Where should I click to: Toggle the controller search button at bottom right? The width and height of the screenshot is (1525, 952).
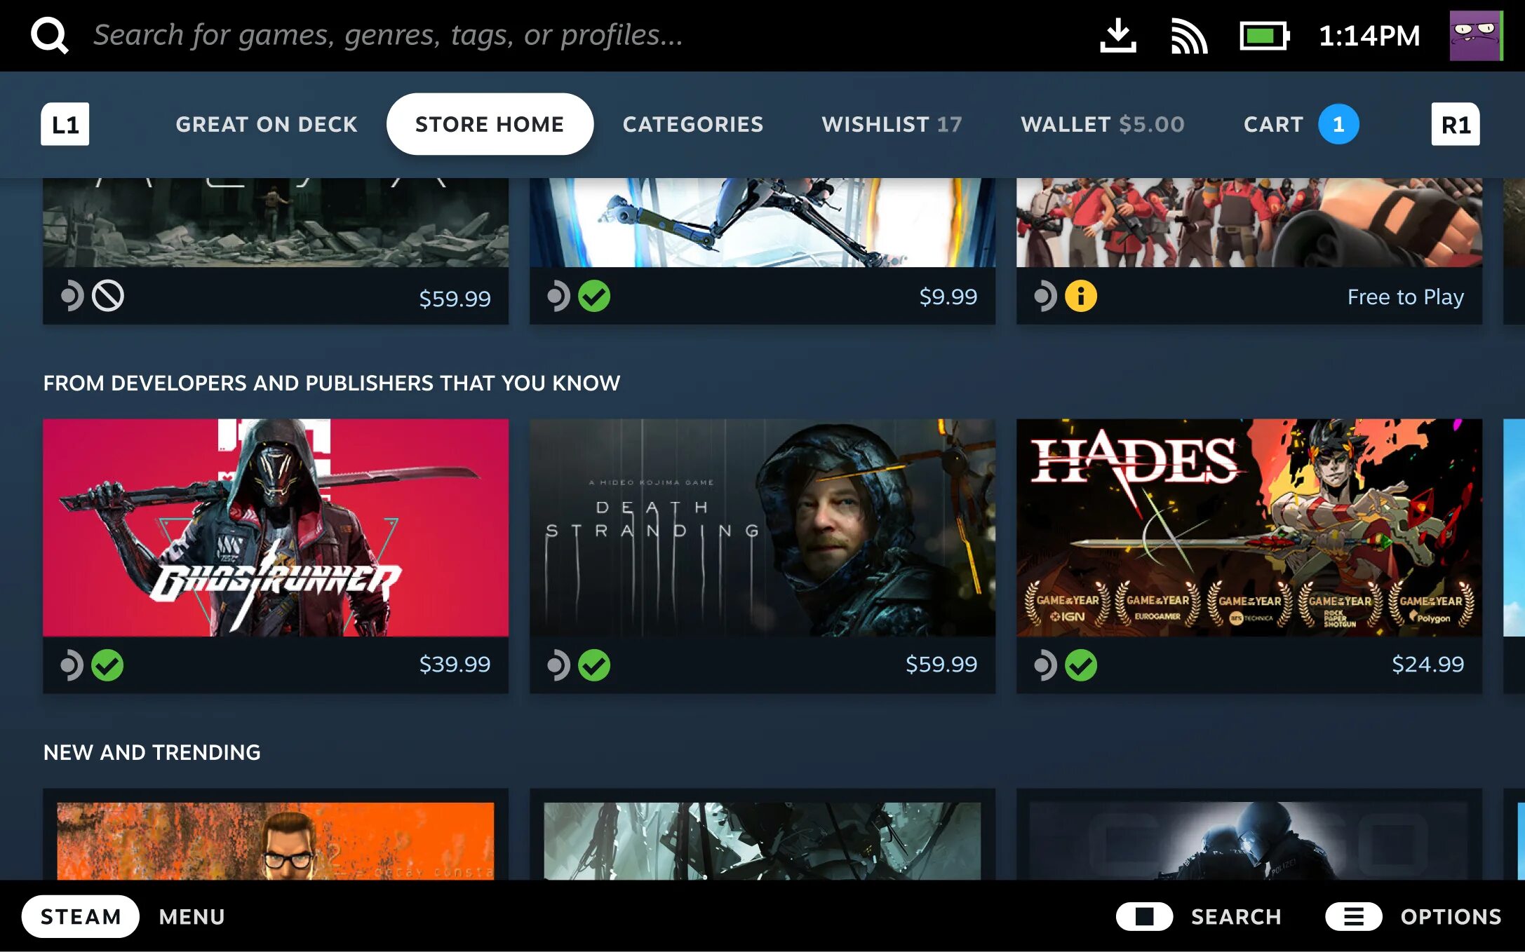(x=1146, y=916)
